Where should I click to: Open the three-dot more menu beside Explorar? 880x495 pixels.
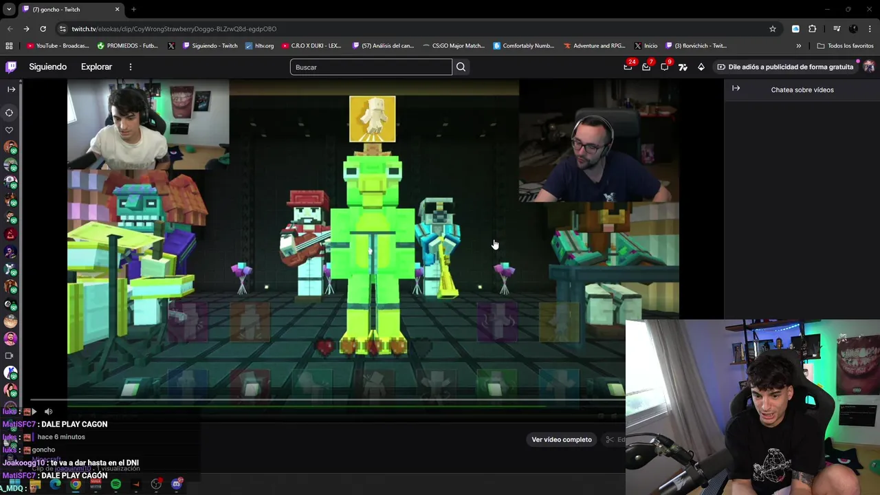tap(130, 67)
